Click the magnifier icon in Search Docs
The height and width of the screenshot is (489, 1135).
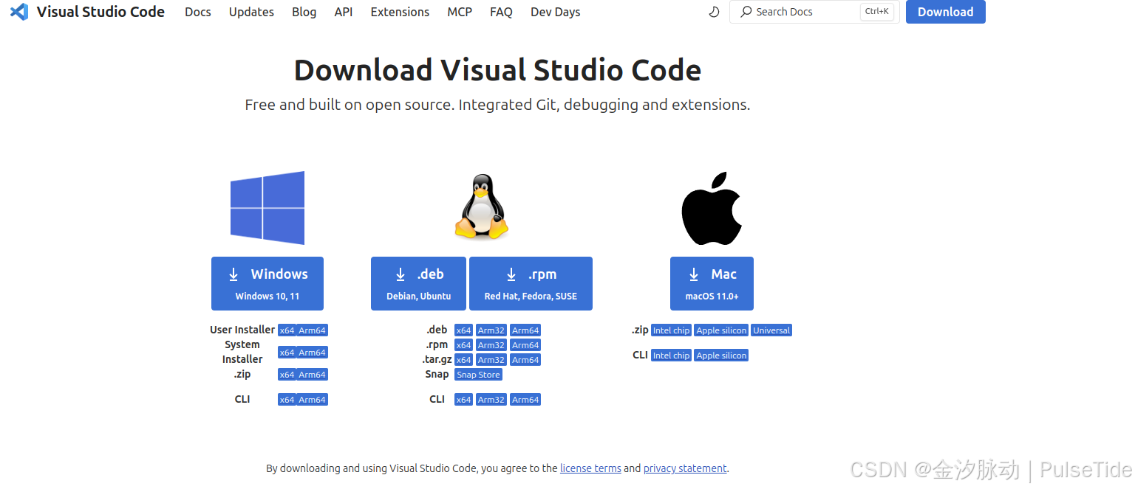746,12
